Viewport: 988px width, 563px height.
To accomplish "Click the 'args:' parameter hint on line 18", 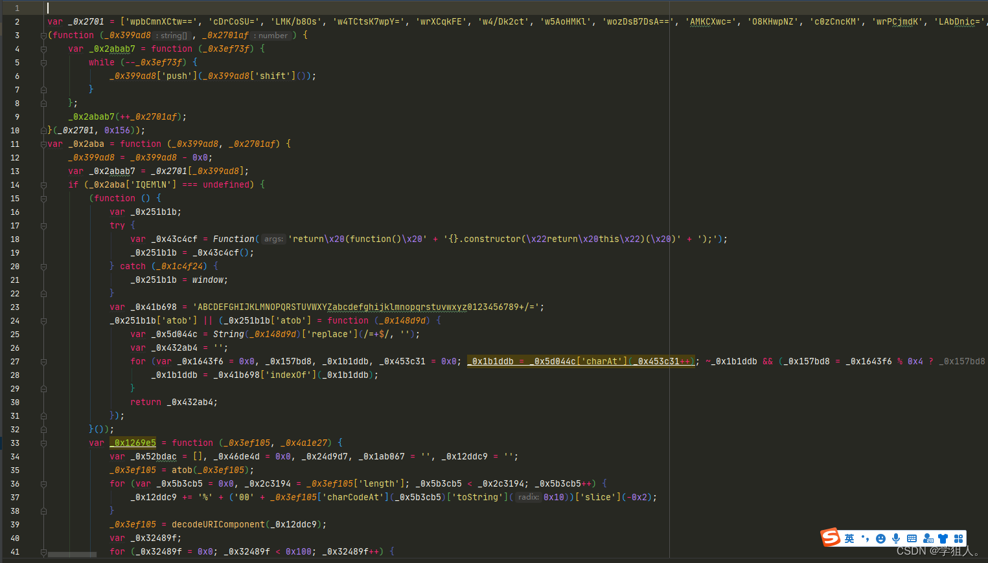I will tap(273, 239).
